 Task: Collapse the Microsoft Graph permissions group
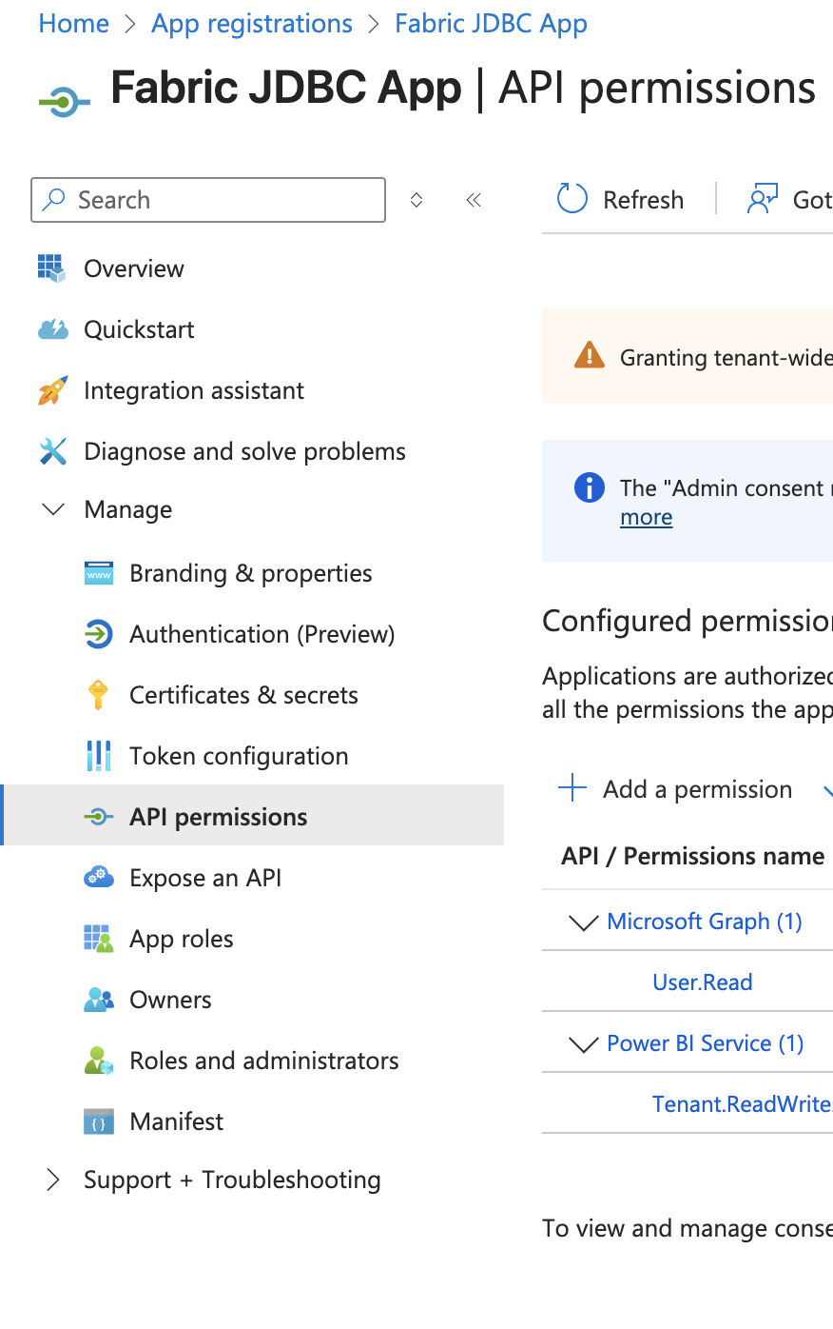pyautogui.click(x=582, y=922)
